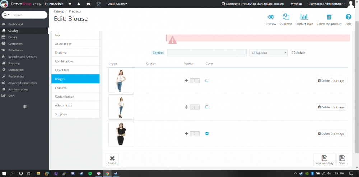The height and width of the screenshot is (177, 359).
Task: Open Visual Studio from taskbar
Action: [x=56, y=173]
